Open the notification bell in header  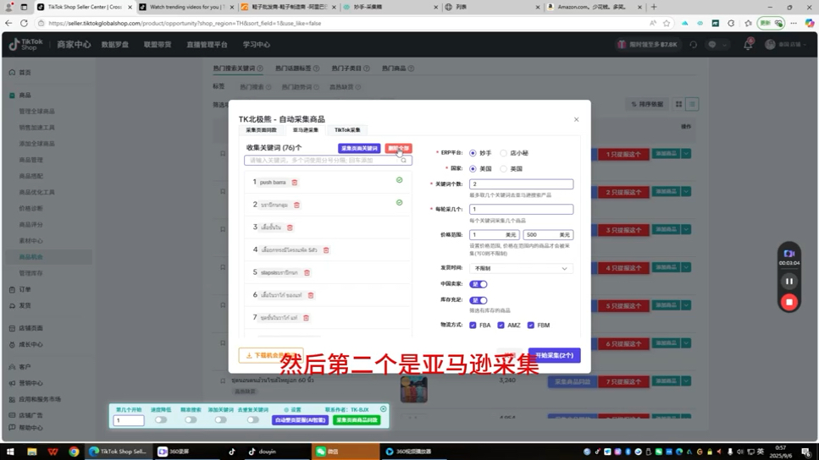pyautogui.click(x=748, y=45)
